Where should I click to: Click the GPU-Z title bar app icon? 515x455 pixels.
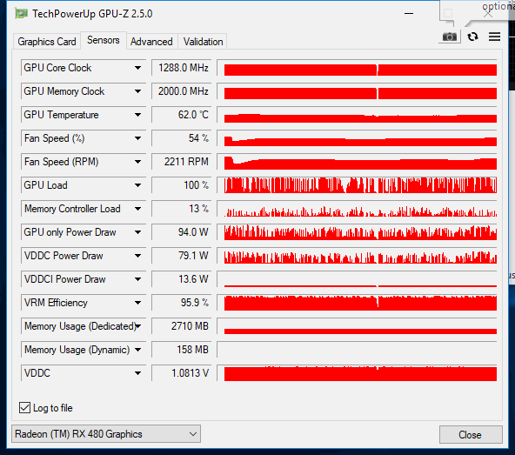22,14
